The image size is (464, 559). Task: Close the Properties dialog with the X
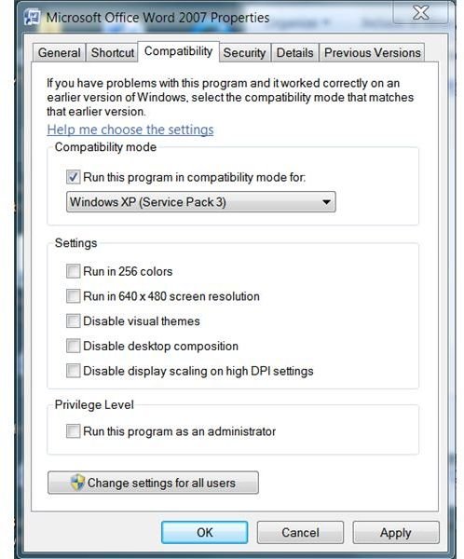pyautogui.click(x=421, y=13)
